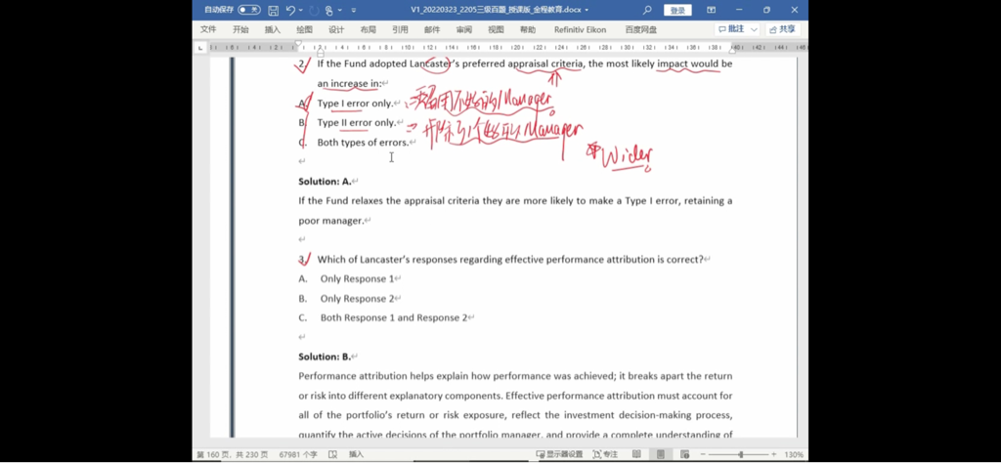Screen dimensions: 1001x463
Task: Click the words 'appraisal criteria' in question 2
Action: click(545, 63)
